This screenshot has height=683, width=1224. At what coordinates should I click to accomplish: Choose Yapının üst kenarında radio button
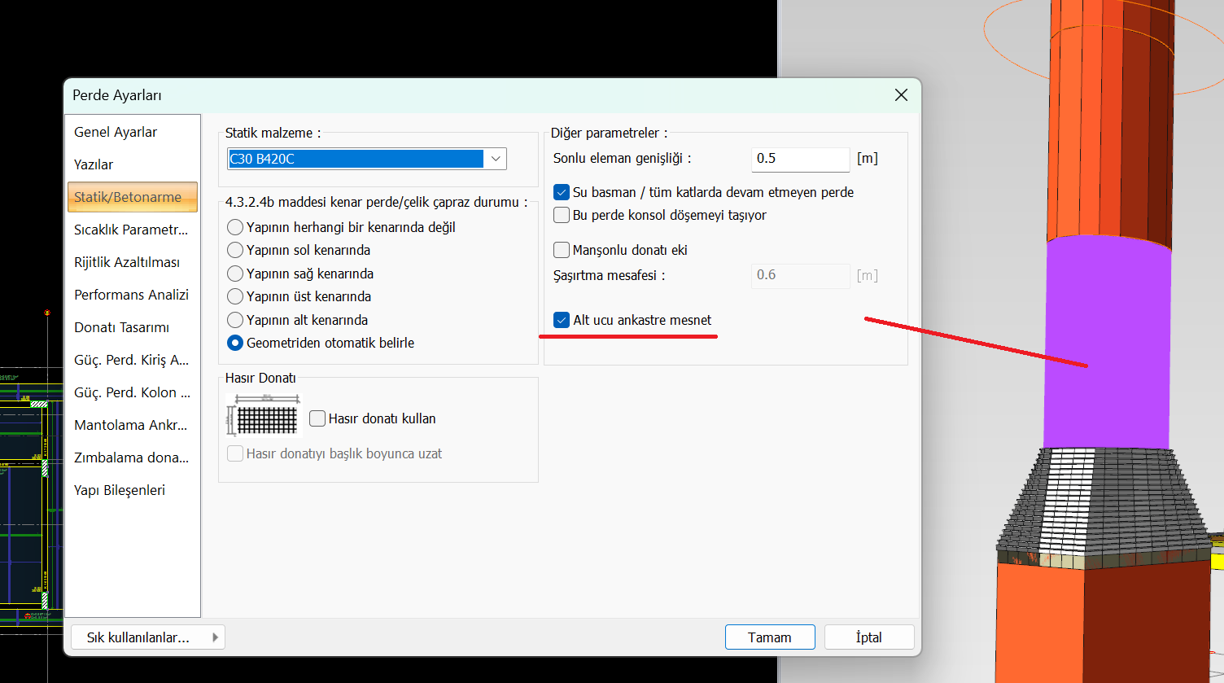tap(236, 296)
